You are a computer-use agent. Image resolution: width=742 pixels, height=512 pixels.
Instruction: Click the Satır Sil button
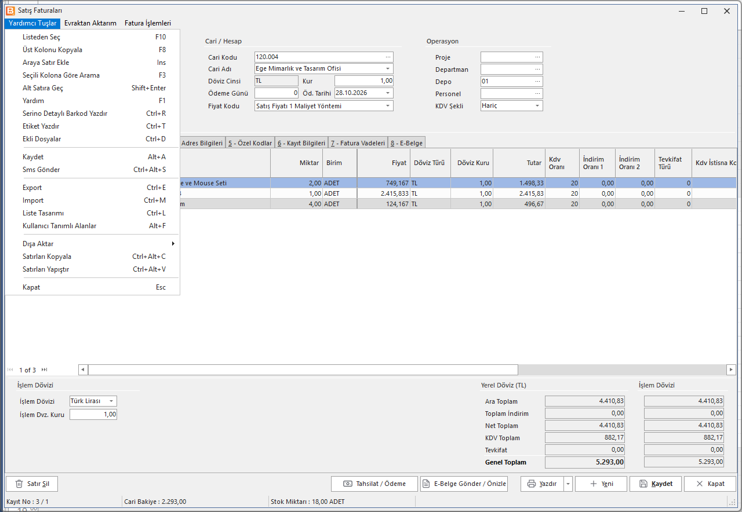[32, 484]
